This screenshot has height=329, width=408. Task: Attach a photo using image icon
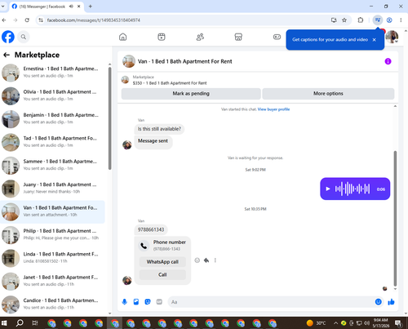(136, 302)
